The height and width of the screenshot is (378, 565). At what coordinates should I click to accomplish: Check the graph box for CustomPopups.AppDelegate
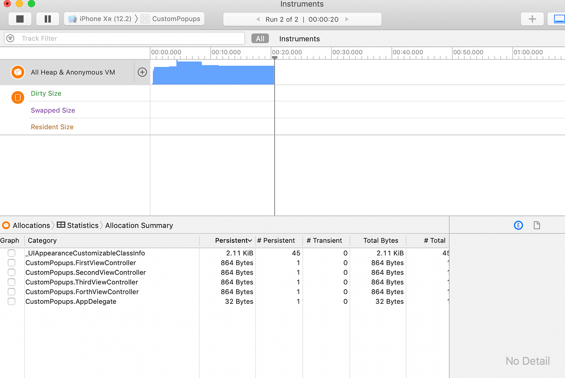[x=11, y=301]
